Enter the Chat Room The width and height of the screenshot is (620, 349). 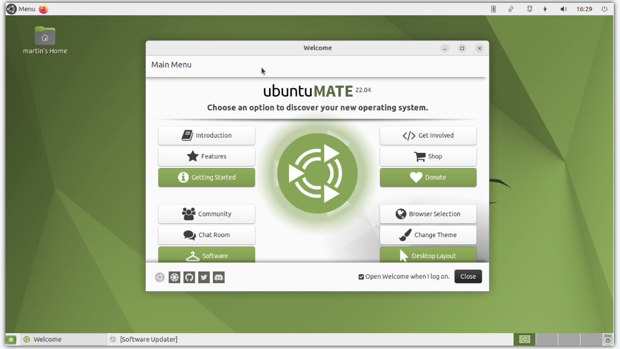[x=206, y=235]
